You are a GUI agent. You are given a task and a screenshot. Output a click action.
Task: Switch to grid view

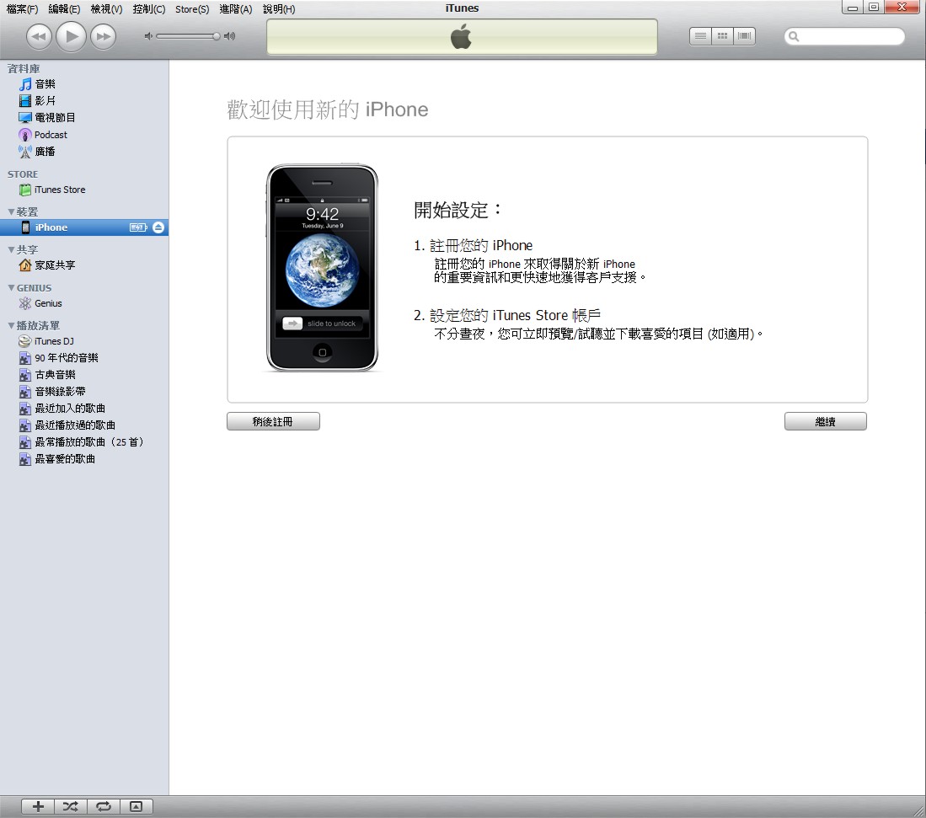pyautogui.click(x=722, y=36)
